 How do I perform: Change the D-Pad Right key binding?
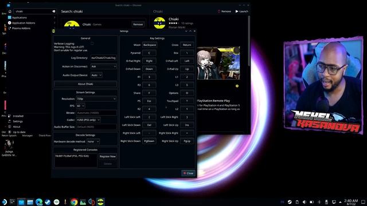tap(149, 61)
